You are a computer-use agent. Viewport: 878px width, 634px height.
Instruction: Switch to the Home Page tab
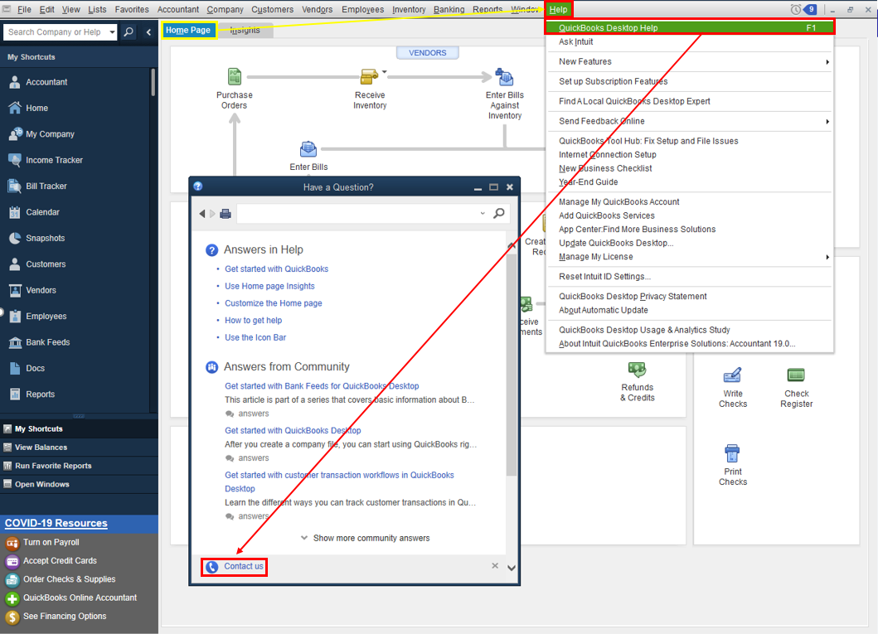coord(188,30)
